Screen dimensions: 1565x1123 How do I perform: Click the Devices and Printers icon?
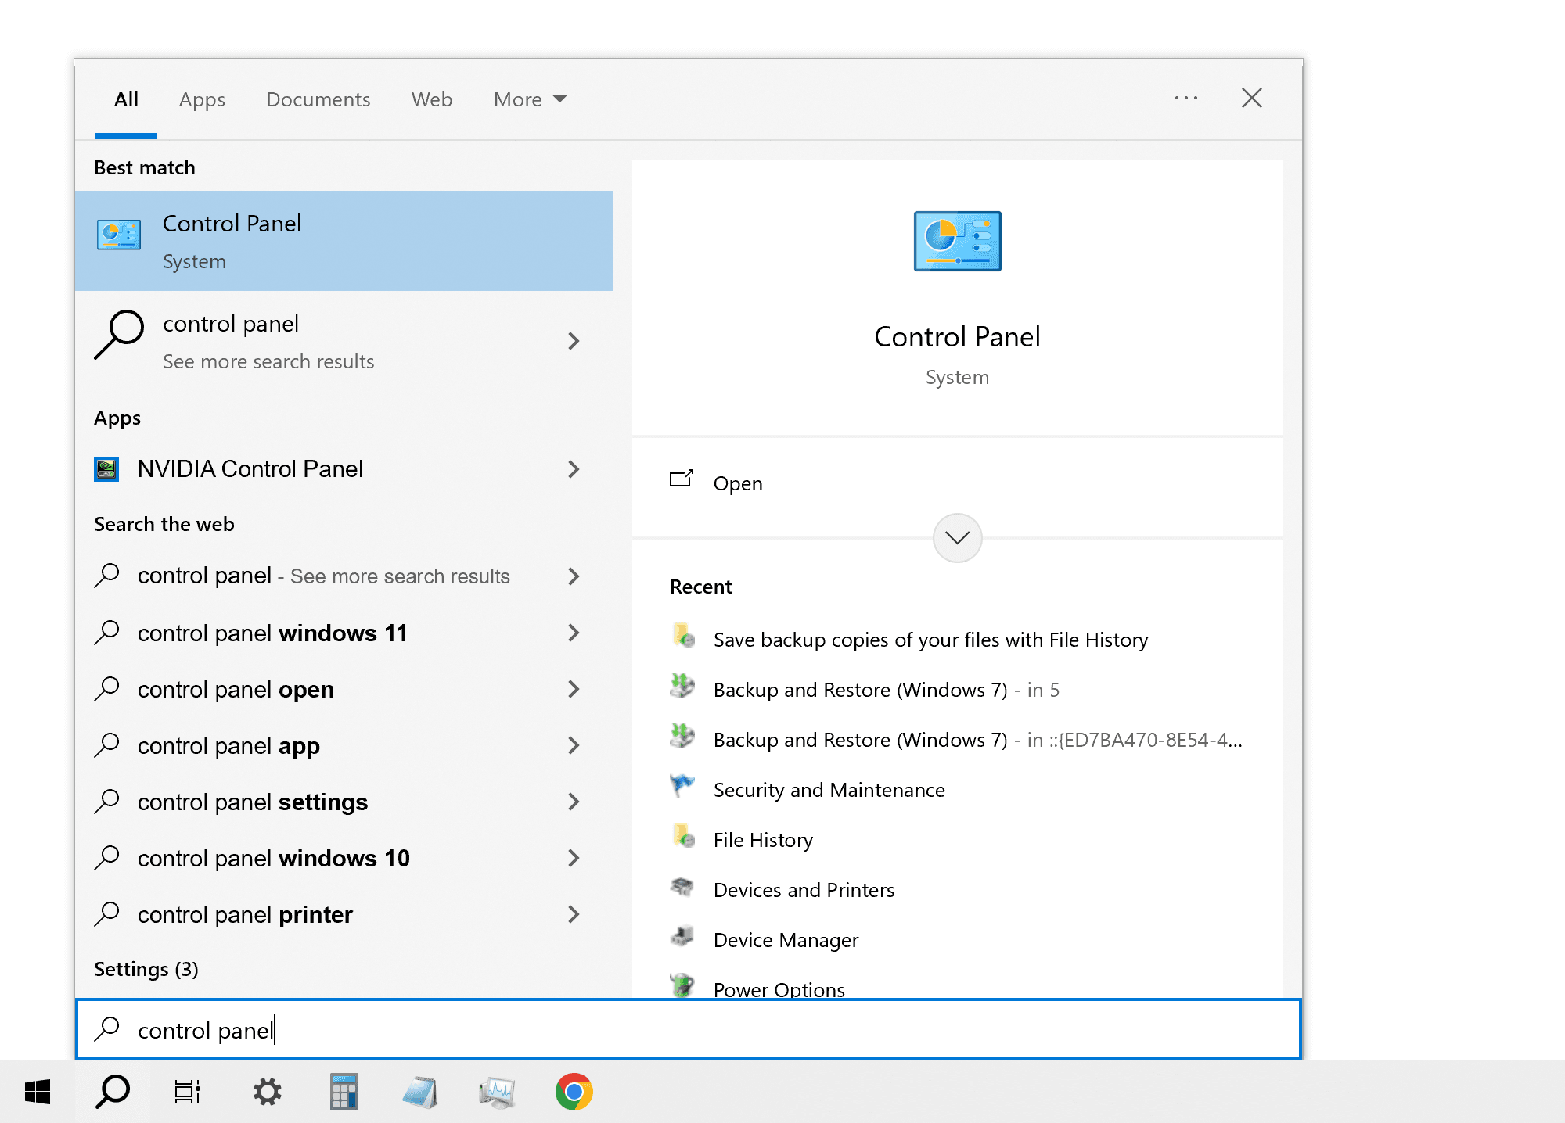tap(683, 885)
